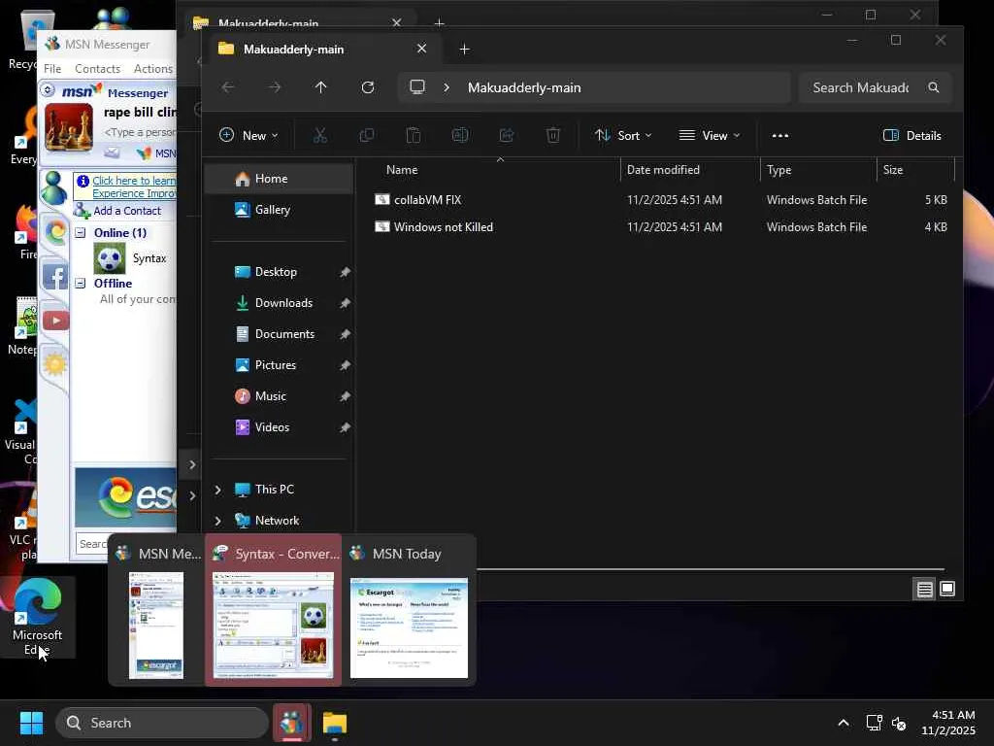Click the muted volume tray icon
The height and width of the screenshot is (746, 994).
point(899,723)
